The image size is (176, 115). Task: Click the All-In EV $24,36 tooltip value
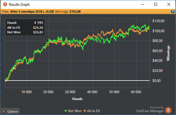click(38, 28)
